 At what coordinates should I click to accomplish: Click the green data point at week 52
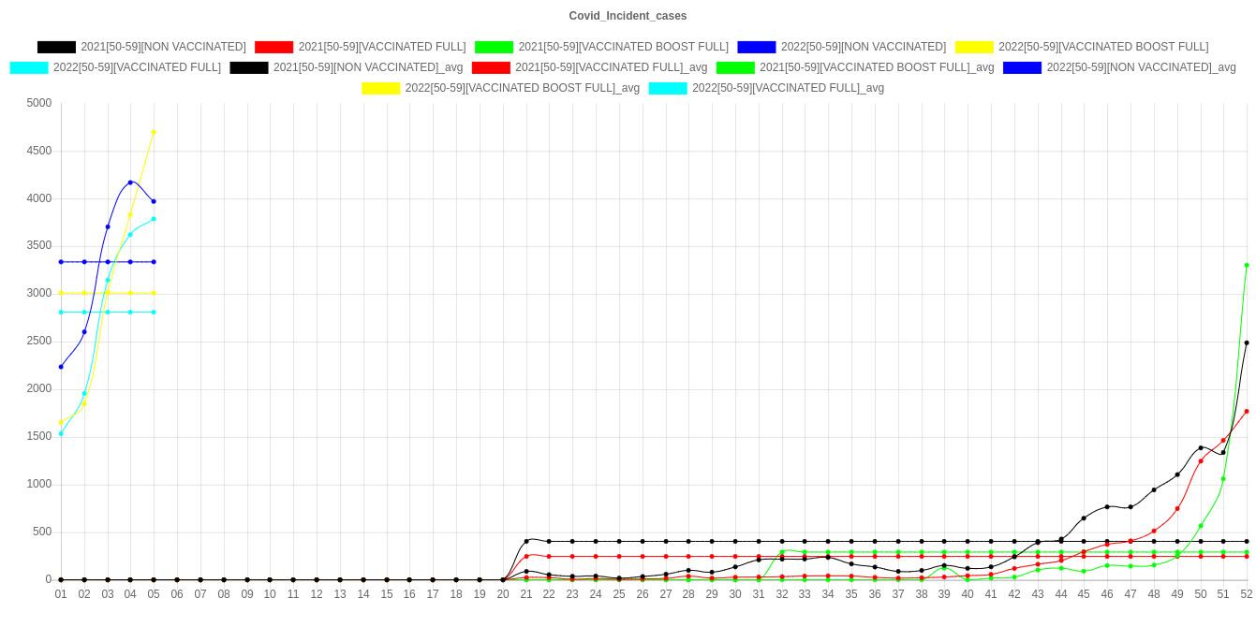(x=1246, y=266)
